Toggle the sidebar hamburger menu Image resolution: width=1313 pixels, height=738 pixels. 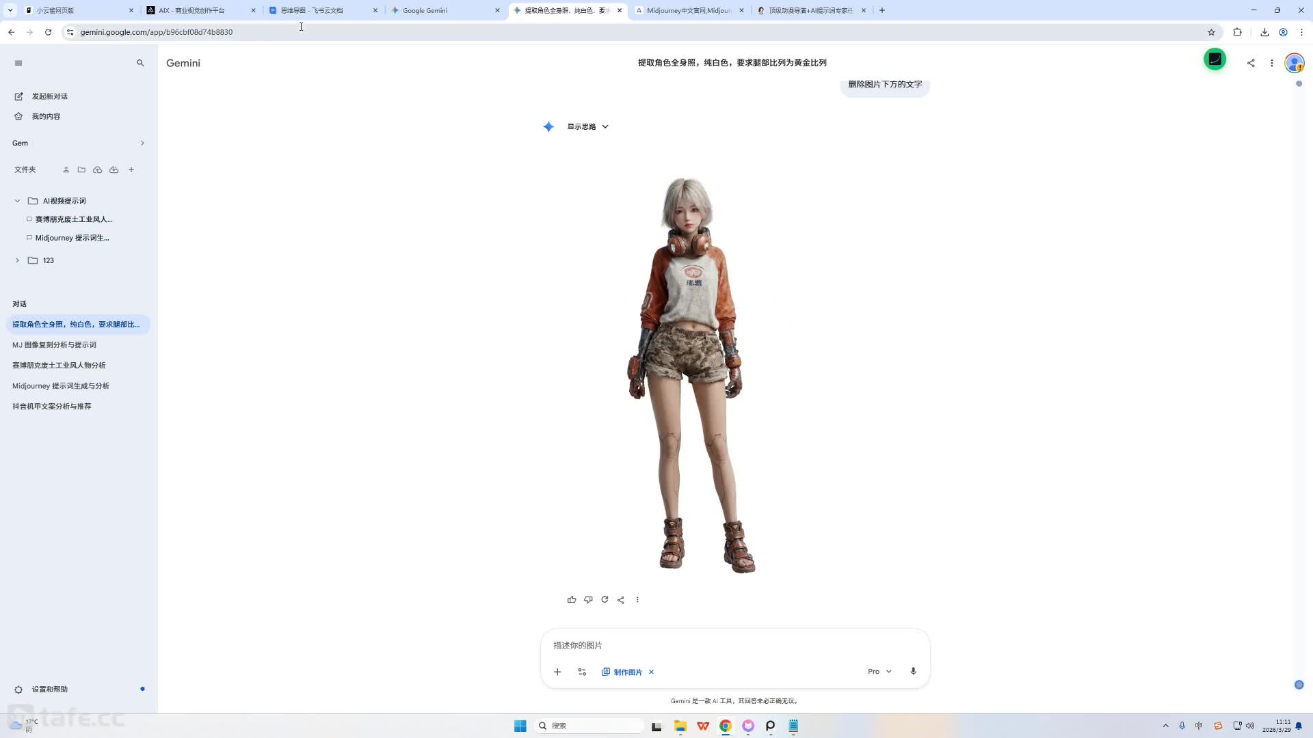(x=18, y=63)
